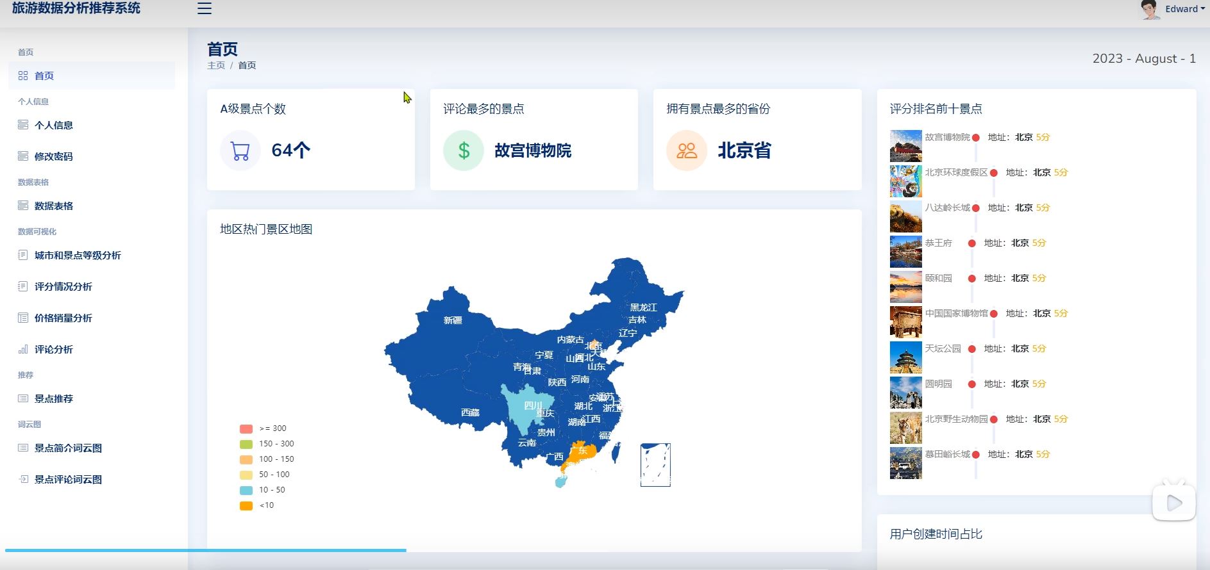Click the 城市和景点等级分析 icon

point(23,255)
